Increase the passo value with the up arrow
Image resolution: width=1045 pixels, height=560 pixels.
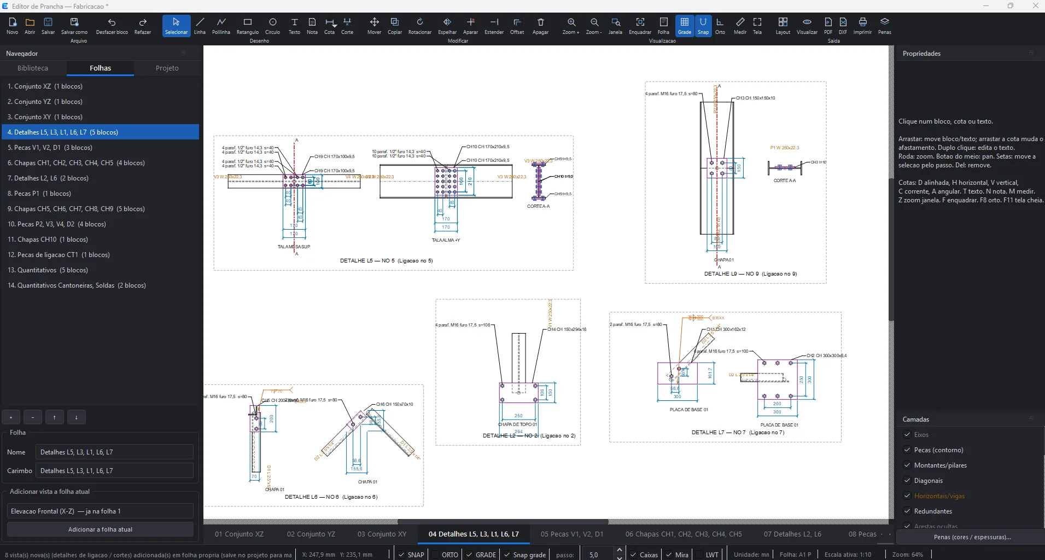[x=619, y=550]
